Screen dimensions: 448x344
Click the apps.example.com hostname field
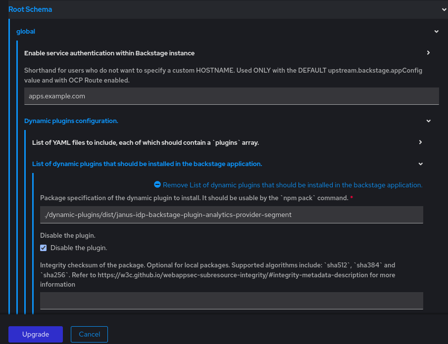click(x=231, y=96)
